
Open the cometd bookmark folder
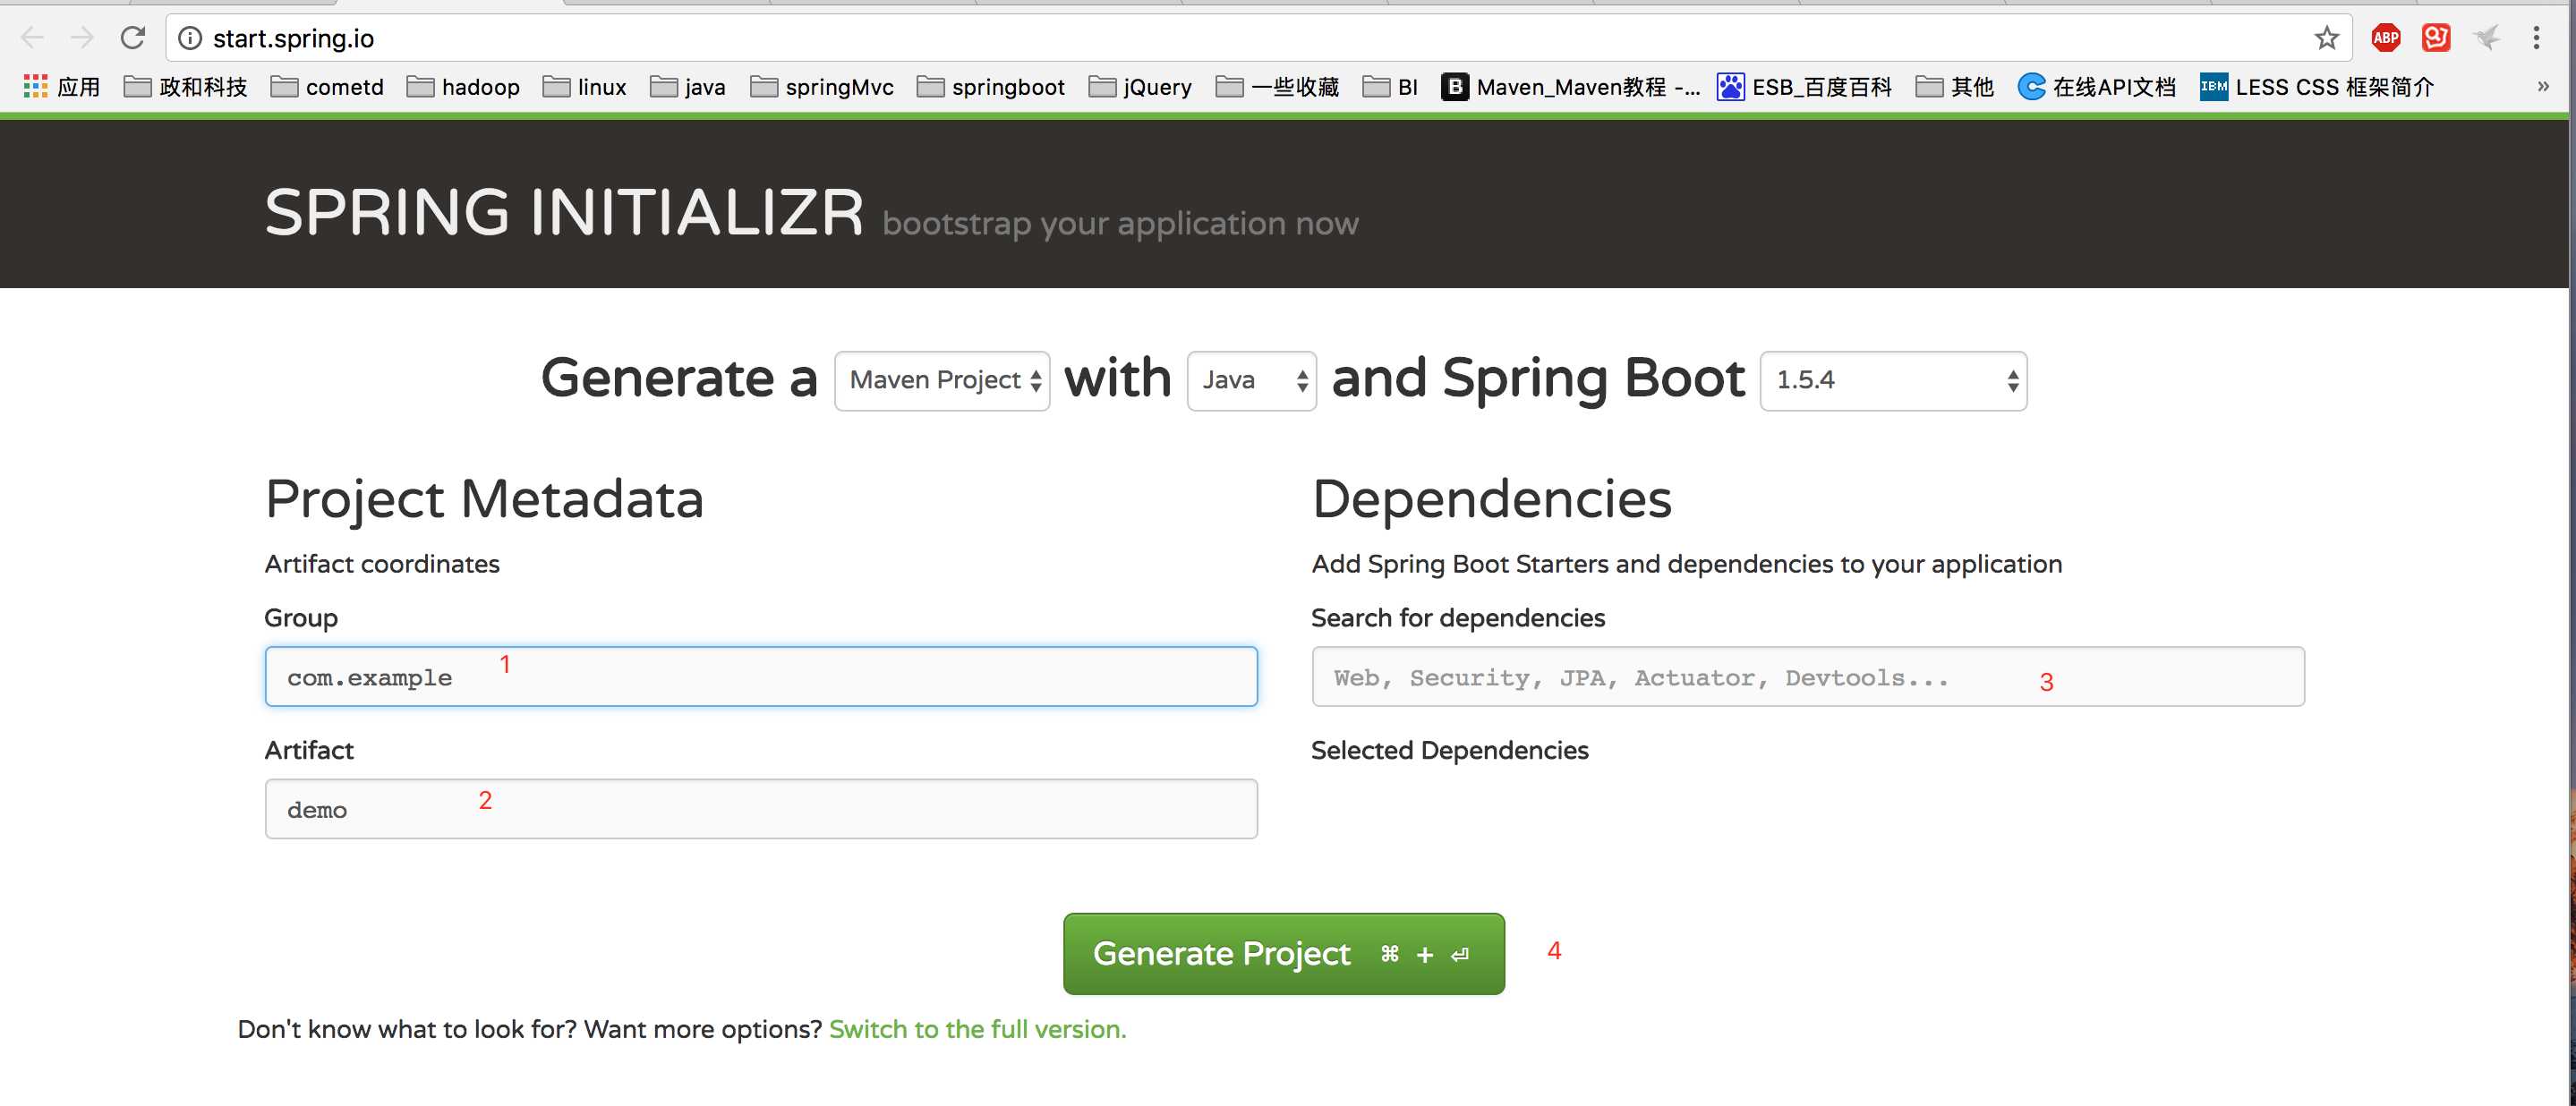tap(327, 87)
